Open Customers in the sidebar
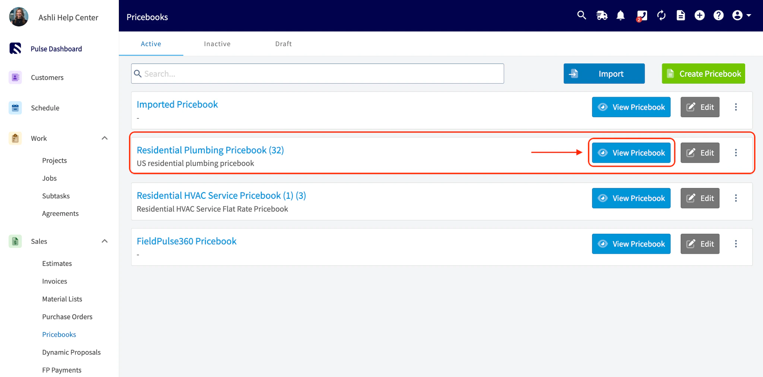The image size is (763, 377). pyautogui.click(x=47, y=77)
